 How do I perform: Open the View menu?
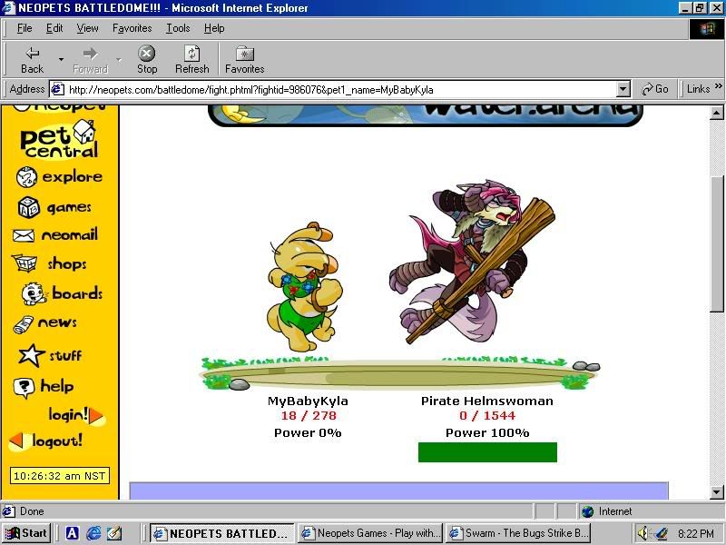[x=87, y=28]
